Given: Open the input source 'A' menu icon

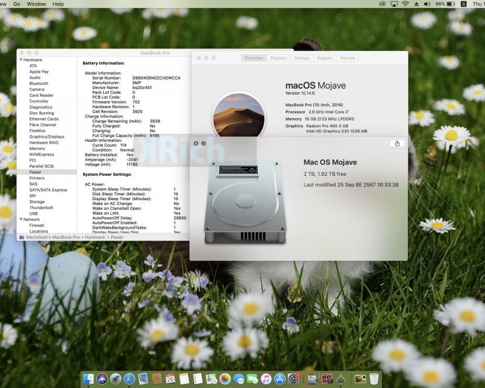Looking at the screenshot, I should point(464,4).
